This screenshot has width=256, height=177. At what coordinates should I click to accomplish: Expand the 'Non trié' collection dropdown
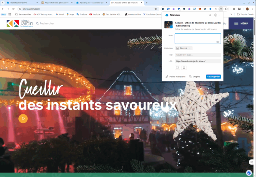[x=184, y=48]
